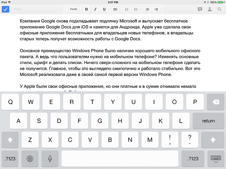Tap the P key
This screenshot has height=169, width=226.
tap(195, 102)
